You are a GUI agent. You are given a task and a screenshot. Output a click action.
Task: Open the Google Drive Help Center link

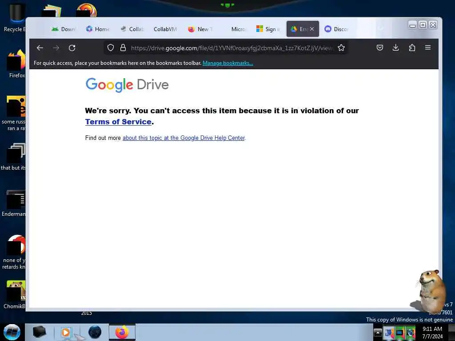coord(184,138)
